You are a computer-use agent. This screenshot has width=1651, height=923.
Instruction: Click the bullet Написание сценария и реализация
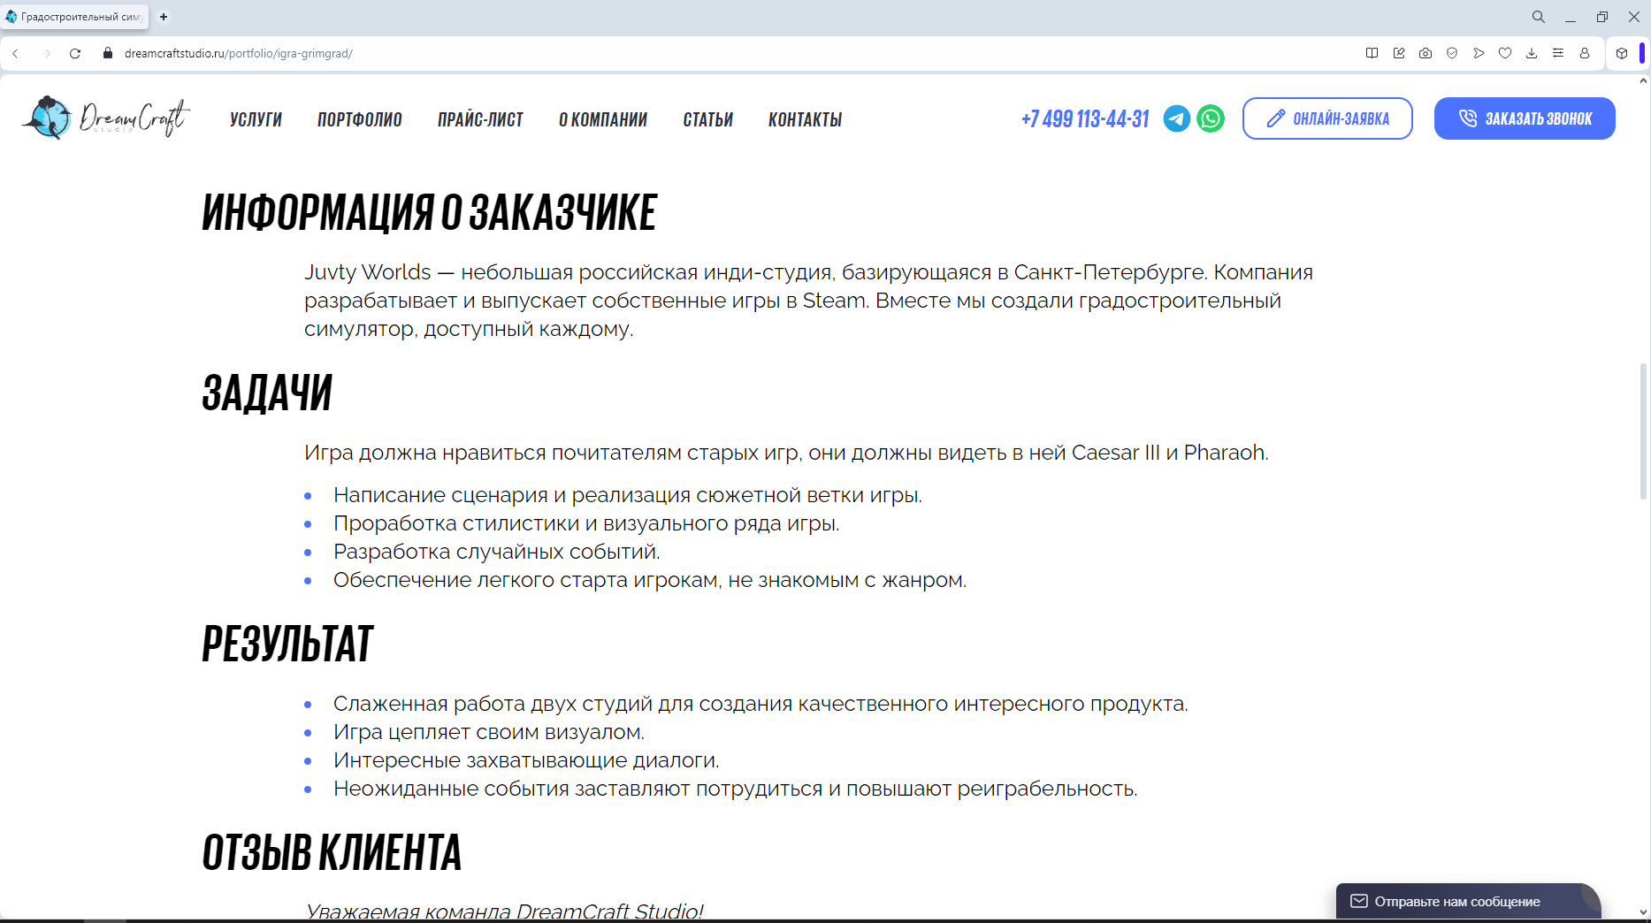(628, 495)
